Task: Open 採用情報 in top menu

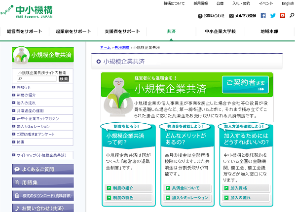Action: coord(201,3)
